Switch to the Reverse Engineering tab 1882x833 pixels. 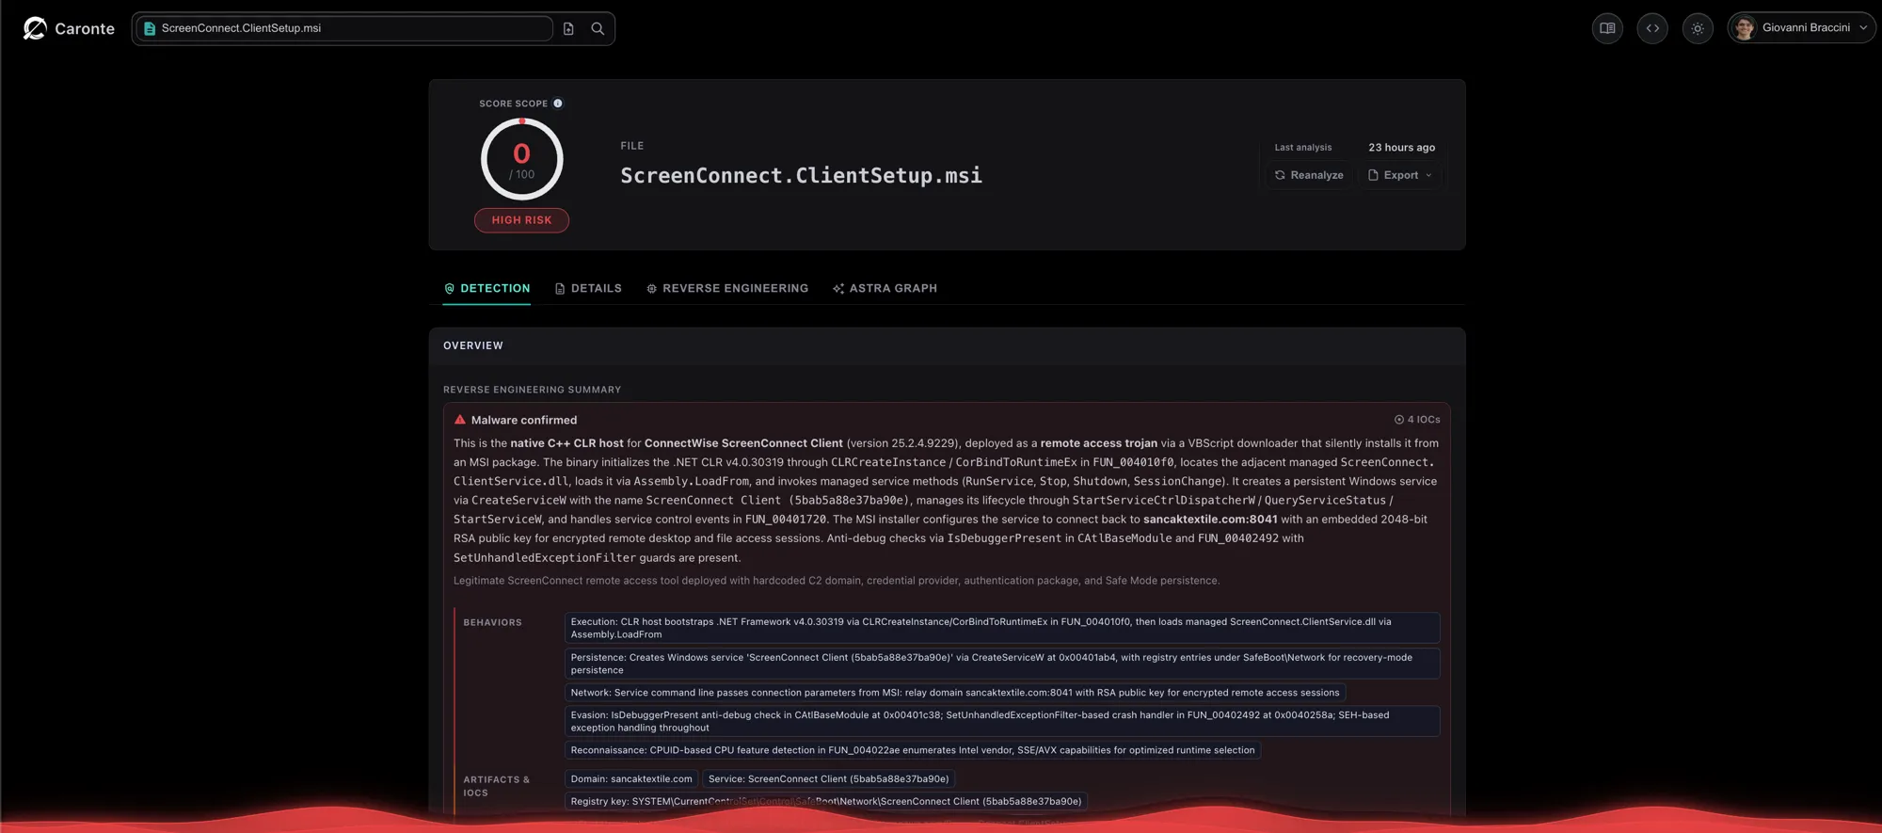tap(727, 288)
